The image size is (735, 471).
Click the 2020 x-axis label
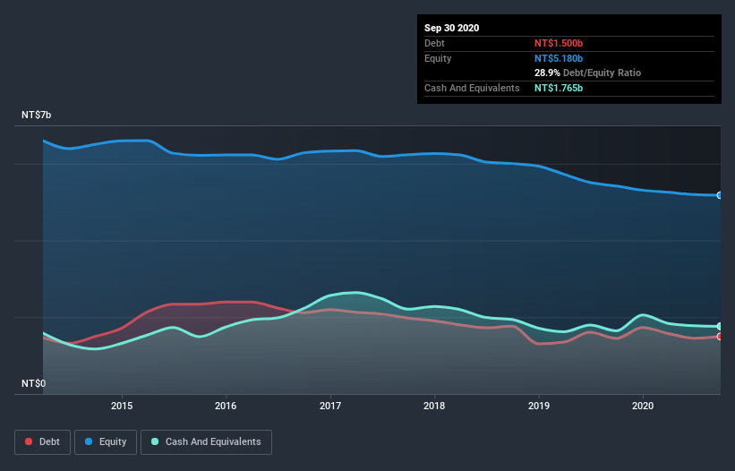coord(643,406)
